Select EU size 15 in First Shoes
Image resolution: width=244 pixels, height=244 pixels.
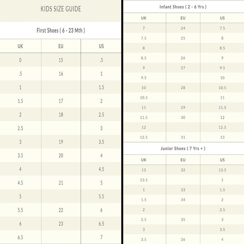(61, 60)
